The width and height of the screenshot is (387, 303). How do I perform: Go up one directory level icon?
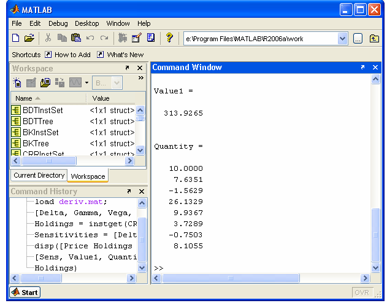[374, 39]
